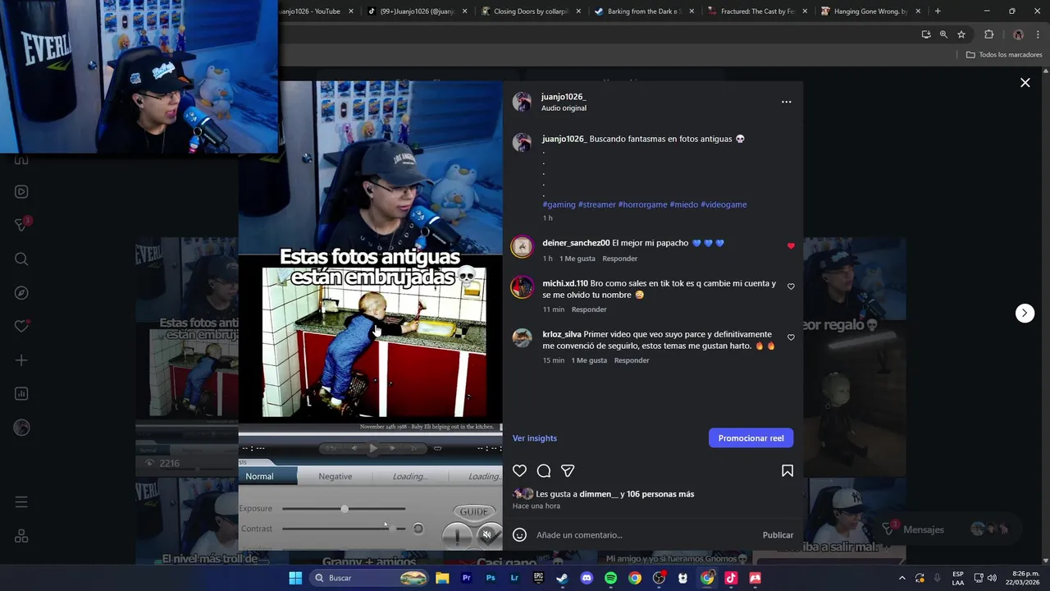Open emoji picker in comment box
The image size is (1050, 591).
[x=519, y=535]
